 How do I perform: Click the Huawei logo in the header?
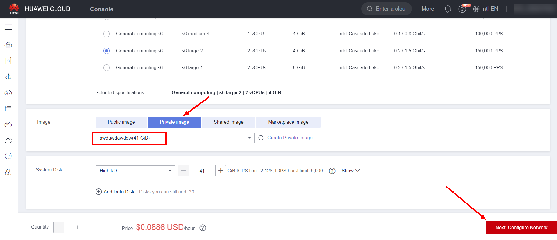[x=14, y=9]
